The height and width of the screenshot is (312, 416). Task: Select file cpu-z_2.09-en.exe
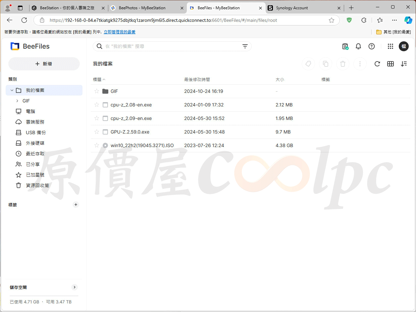point(251,118)
